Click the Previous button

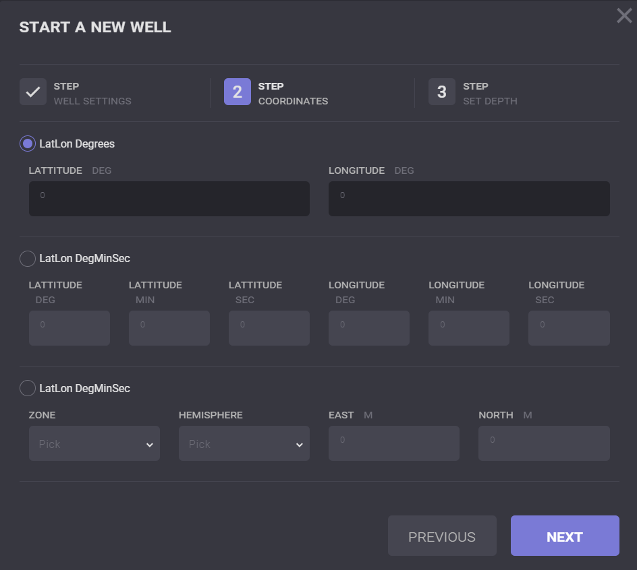(x=441, y=536)
